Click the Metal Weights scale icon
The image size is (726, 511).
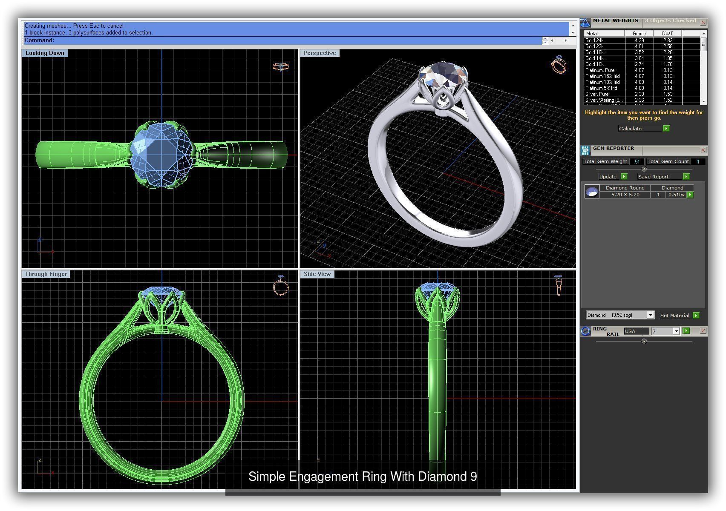pyautogui.click(x=585, y=22)
